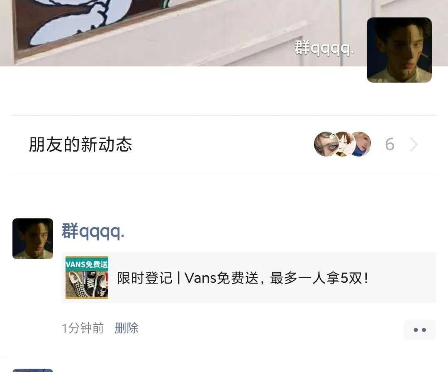The width and height of the screenshot is (448, 372).
Task: Open article 限时登记 | Vans免费送 title
Action: [x=242, y=278]
